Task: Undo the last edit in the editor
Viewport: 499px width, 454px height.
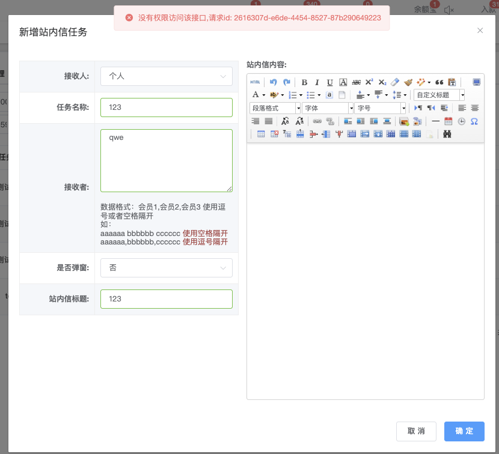Action: tap(274, 82)
